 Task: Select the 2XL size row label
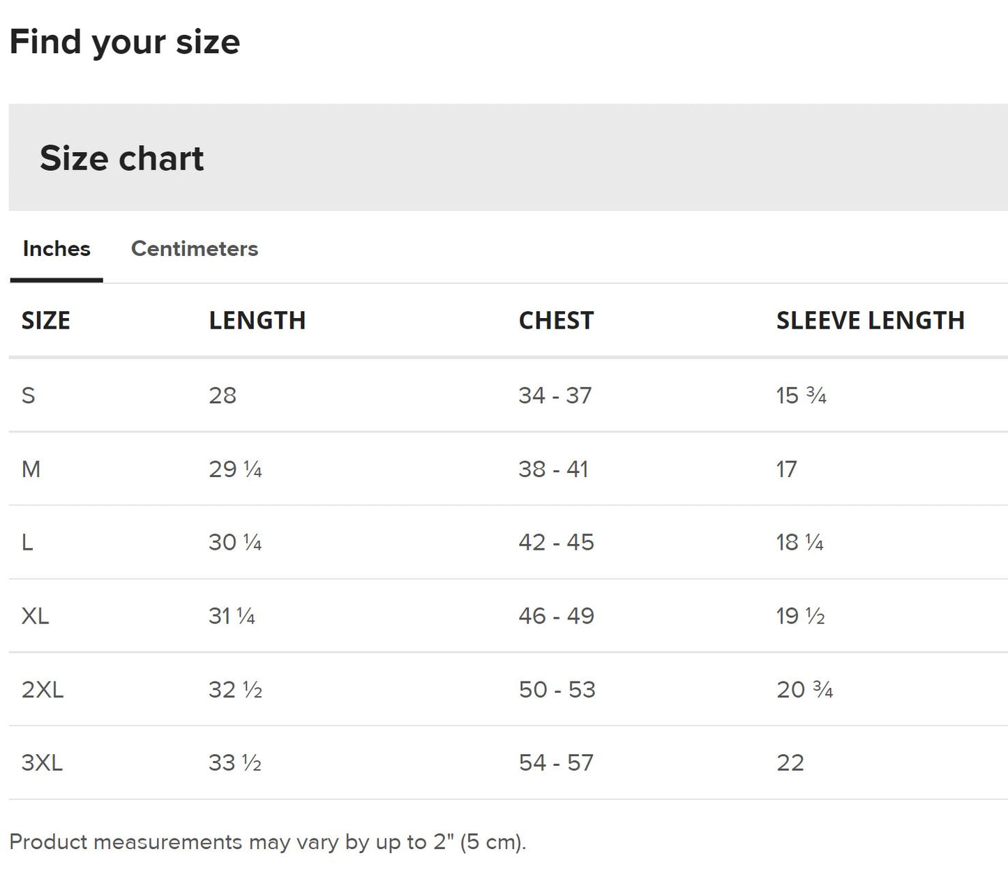pyautogui.click(x=43, y=690)
